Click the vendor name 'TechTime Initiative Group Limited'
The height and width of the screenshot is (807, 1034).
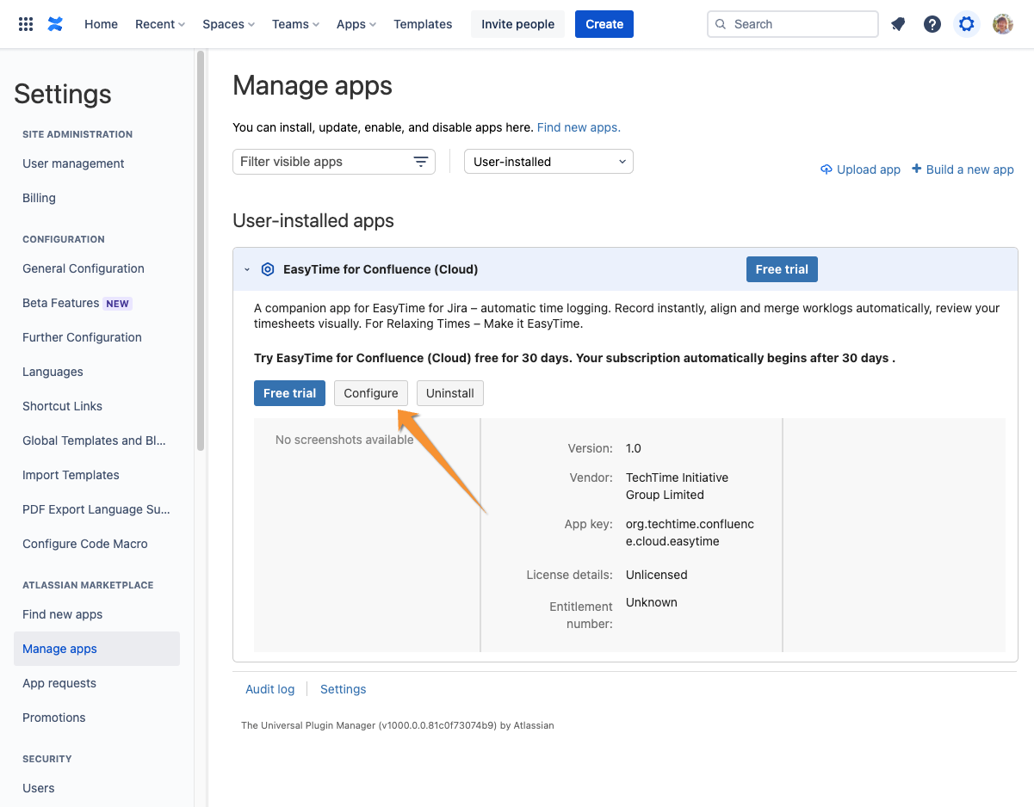(x=678, y=486)
